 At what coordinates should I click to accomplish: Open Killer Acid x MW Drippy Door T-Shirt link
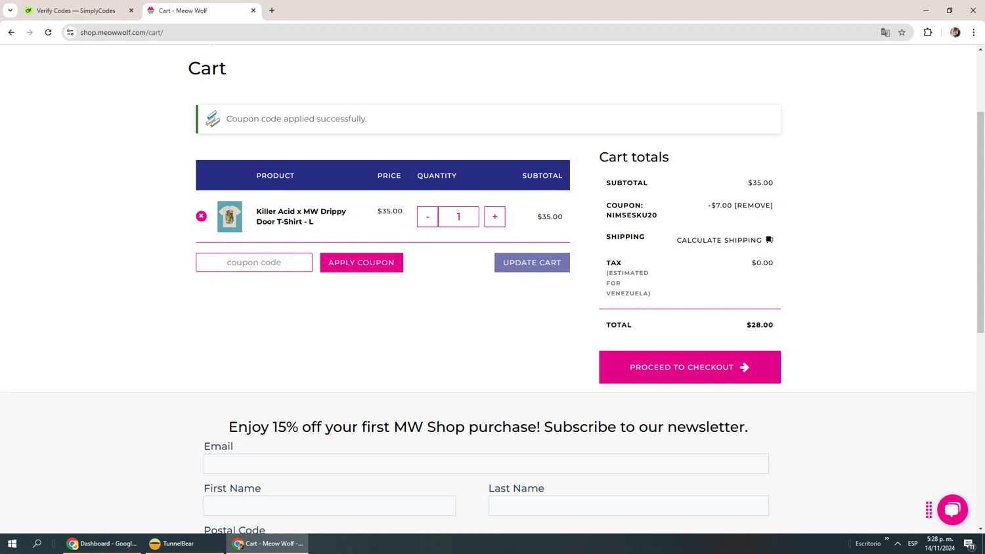301,217
